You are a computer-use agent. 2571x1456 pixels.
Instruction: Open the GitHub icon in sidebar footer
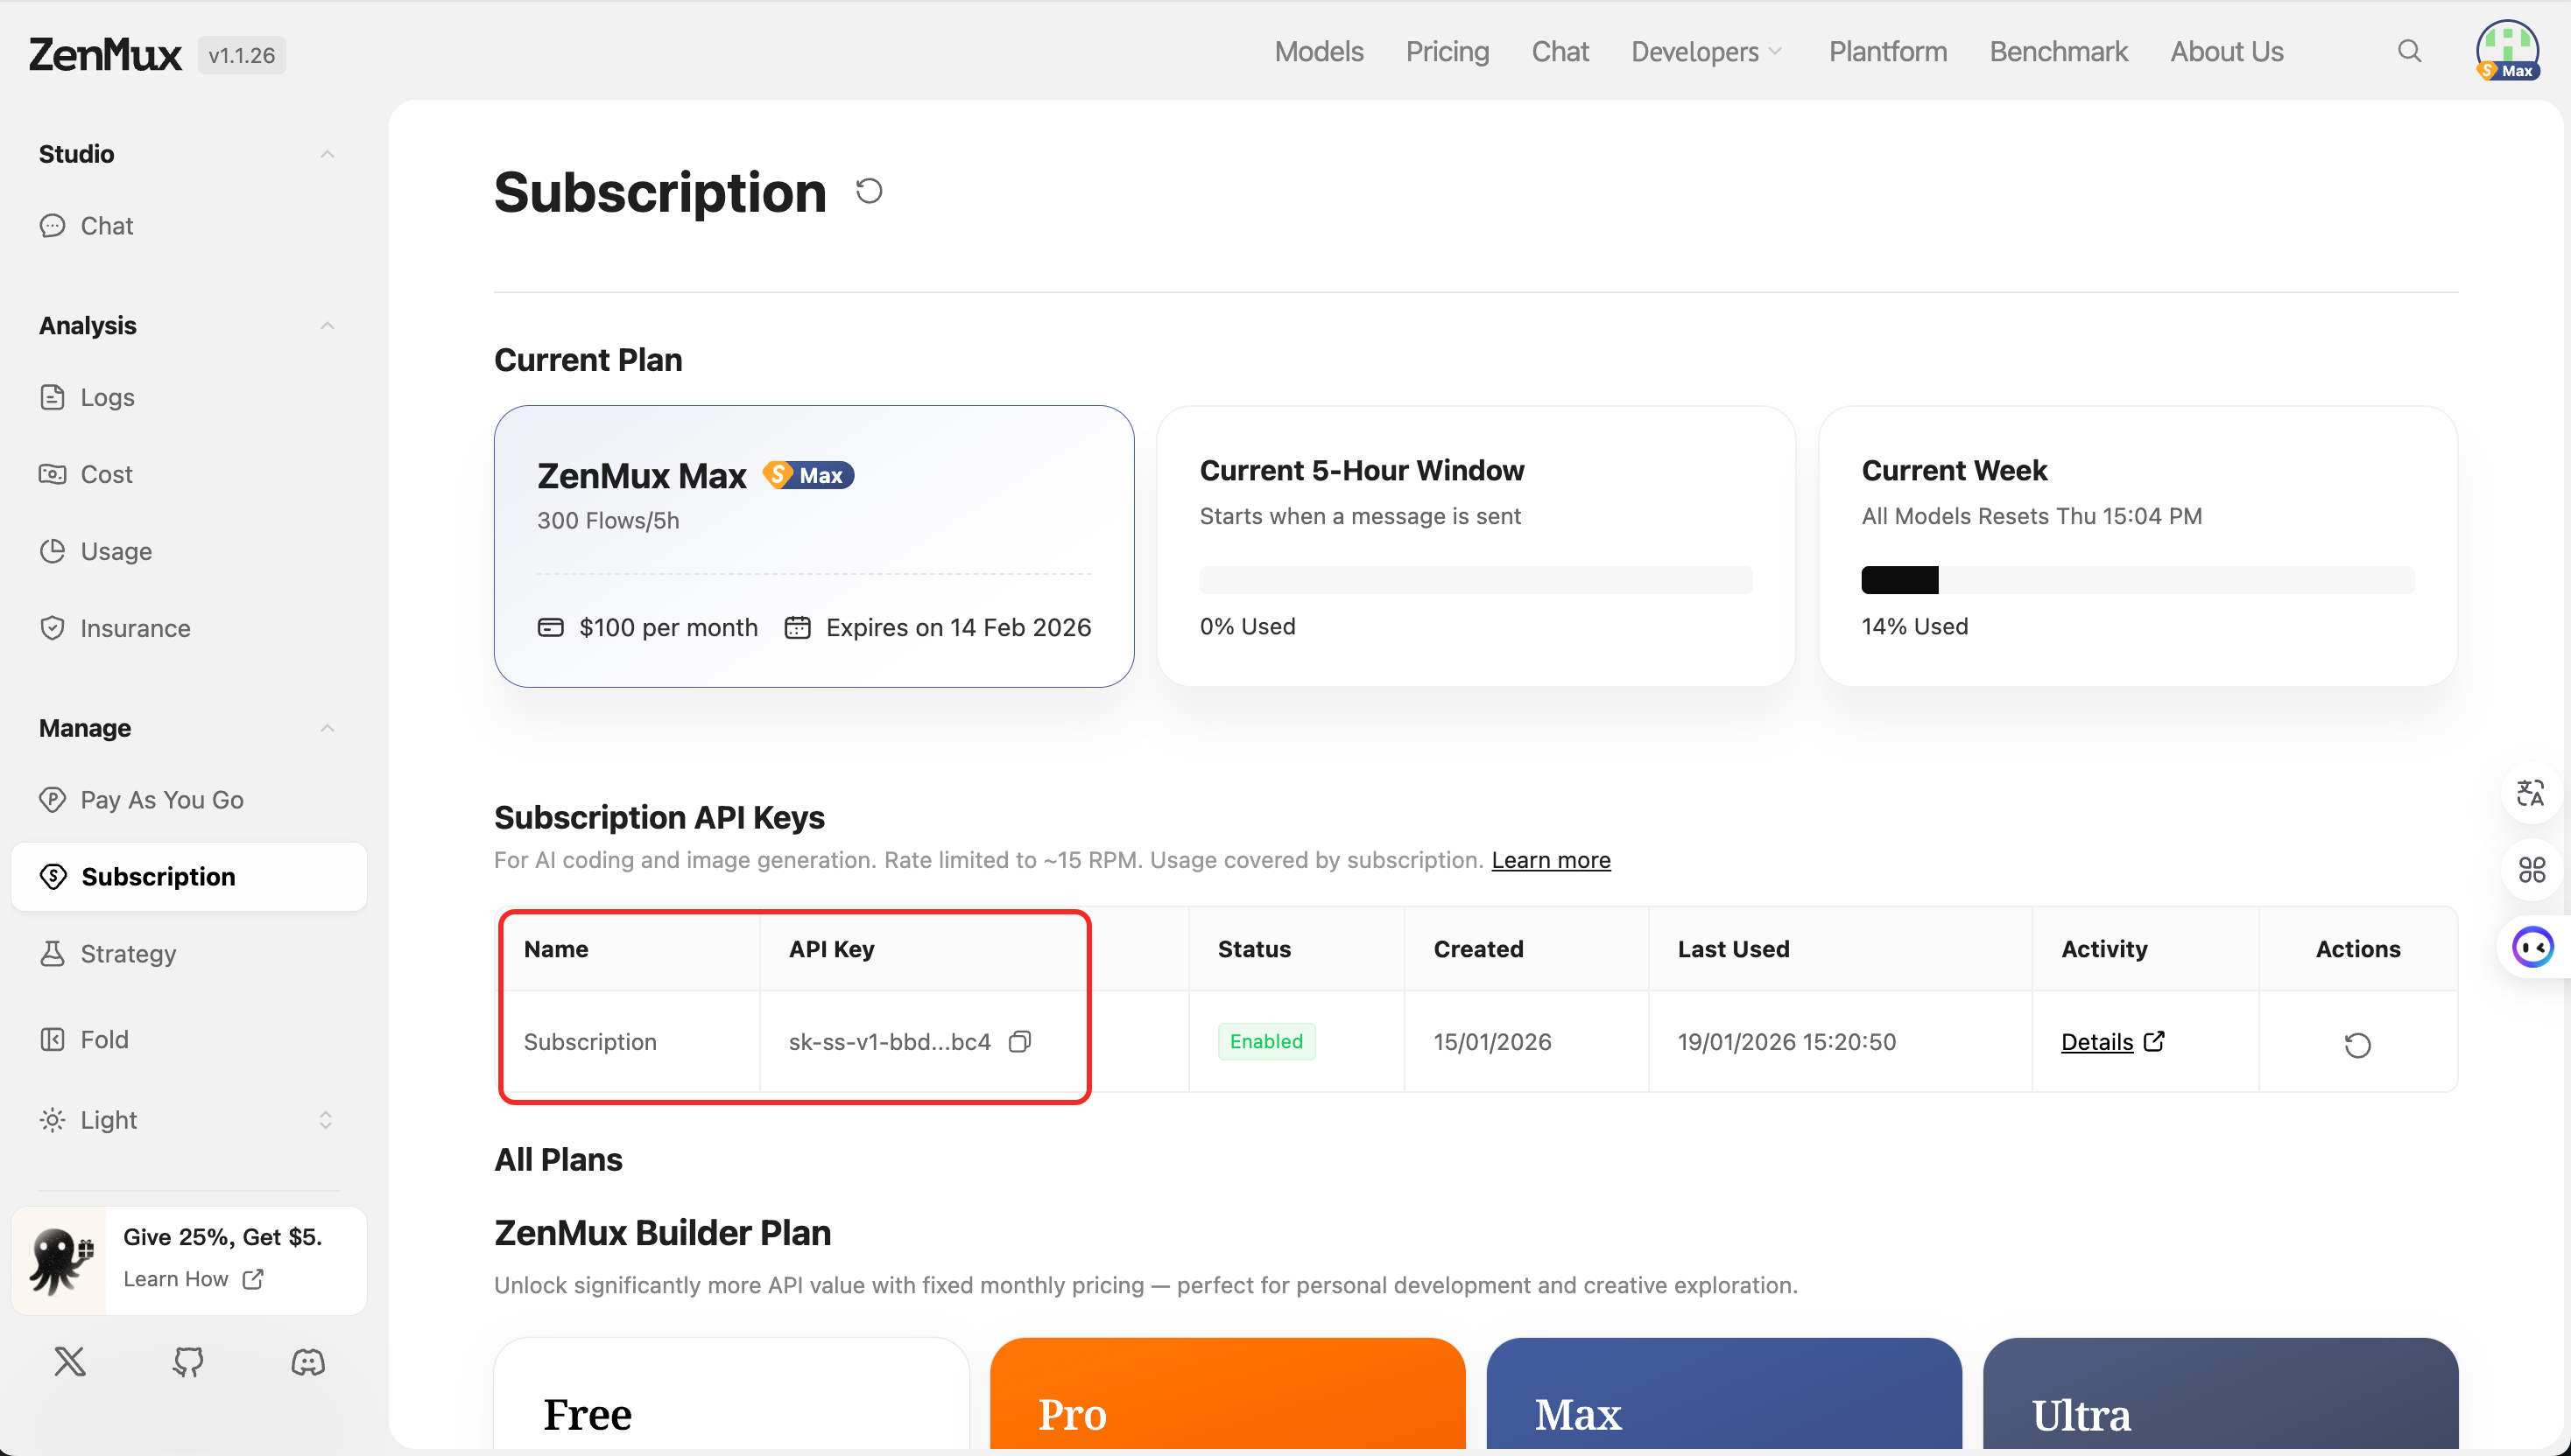(188, 1361)
